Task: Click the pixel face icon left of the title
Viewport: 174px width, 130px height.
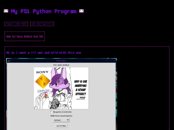Action: 6,11
